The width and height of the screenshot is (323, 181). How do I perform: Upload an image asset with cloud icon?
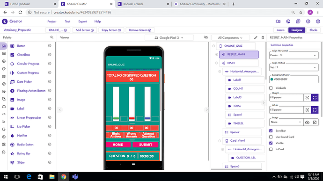pyautogui.click(x=307, y=122)
